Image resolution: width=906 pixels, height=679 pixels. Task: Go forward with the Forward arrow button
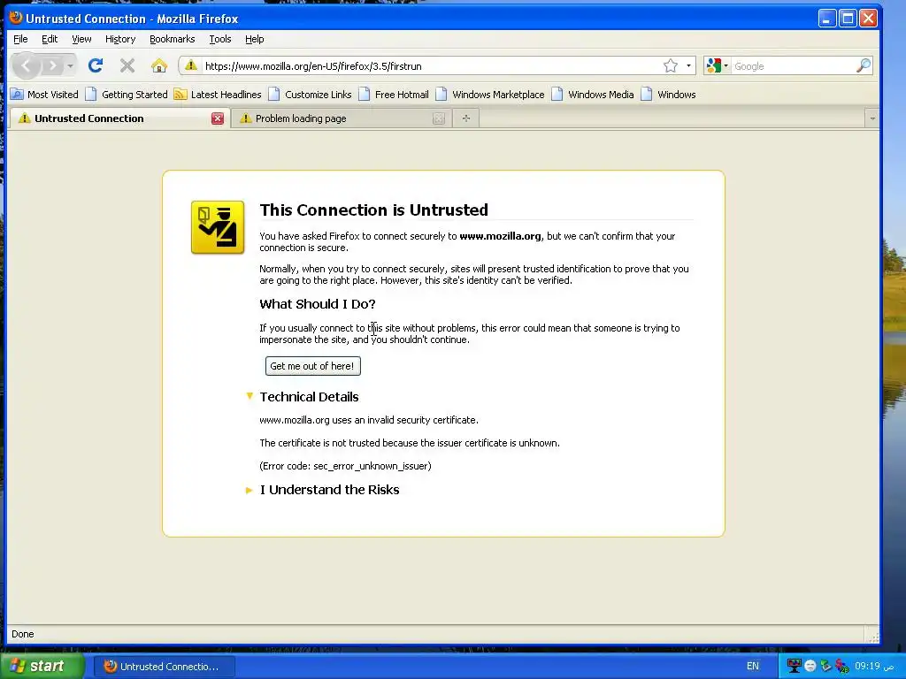coord(52,65)
